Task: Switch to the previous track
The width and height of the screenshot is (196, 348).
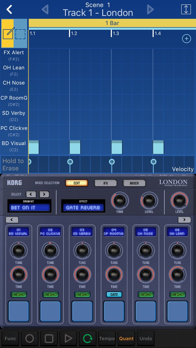Action: [45, 10]
